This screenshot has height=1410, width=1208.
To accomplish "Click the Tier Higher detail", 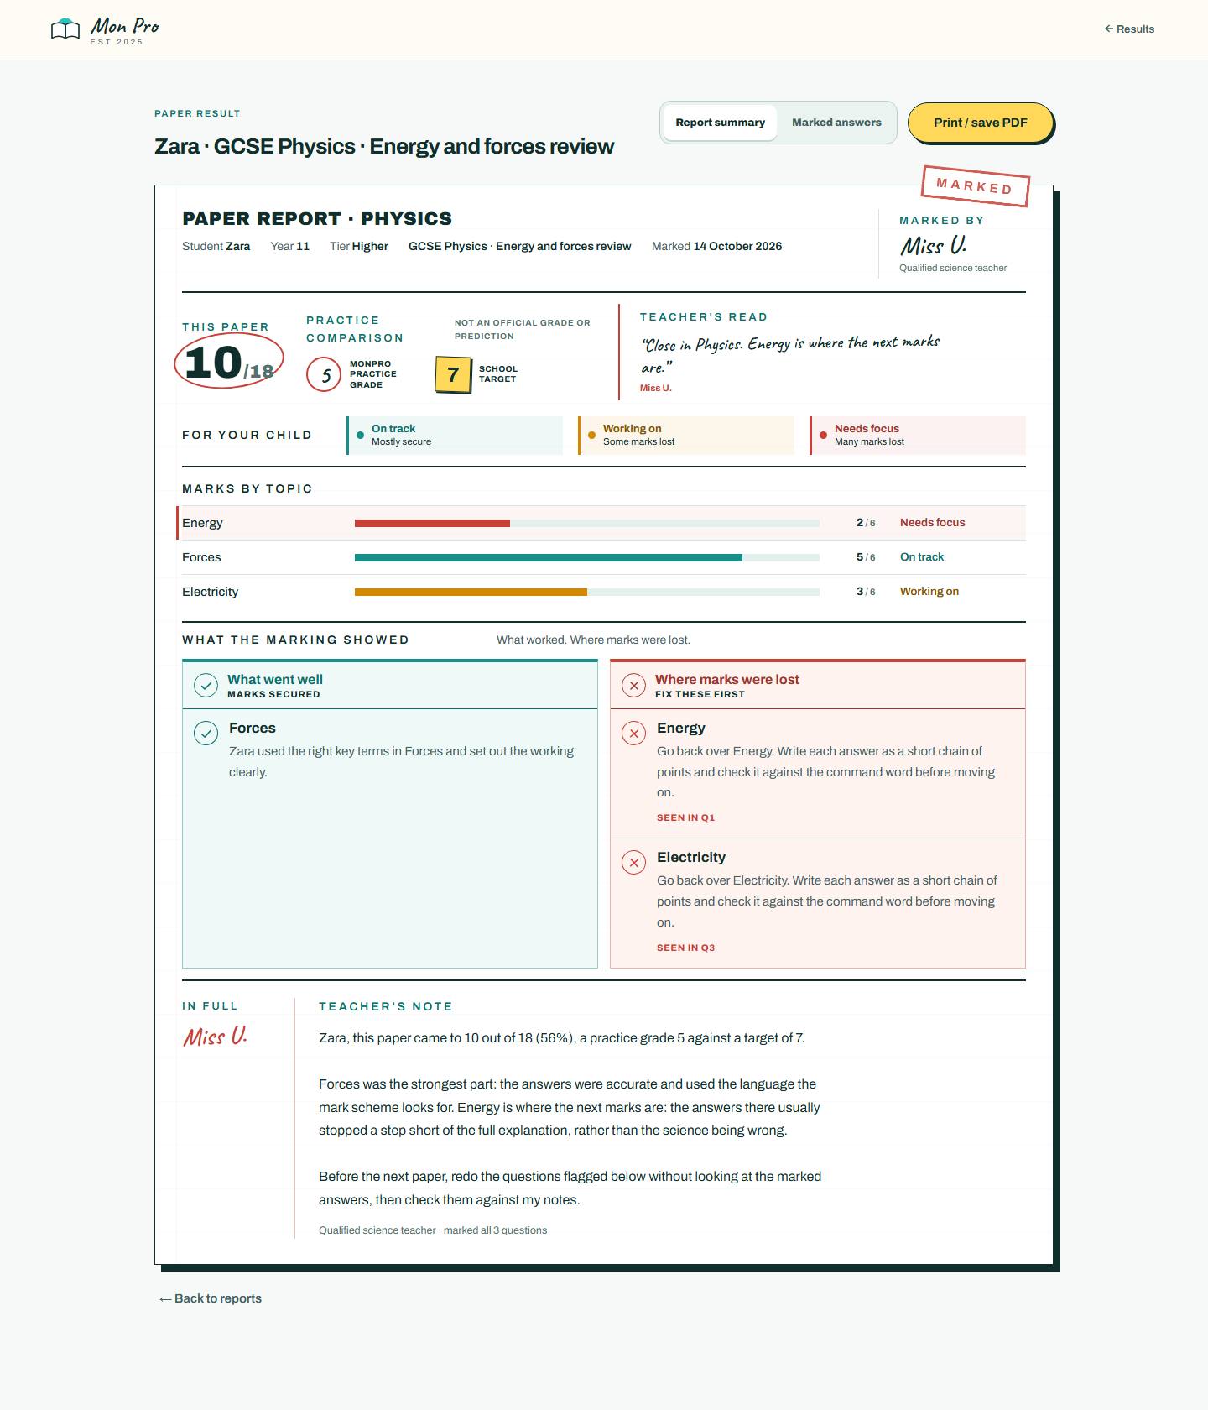I will click(359, 246).
